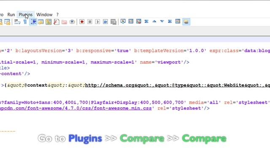Click font-awesome.min.css link in code
This screenshot has width=270, height=151.
(x=123, y=108)
